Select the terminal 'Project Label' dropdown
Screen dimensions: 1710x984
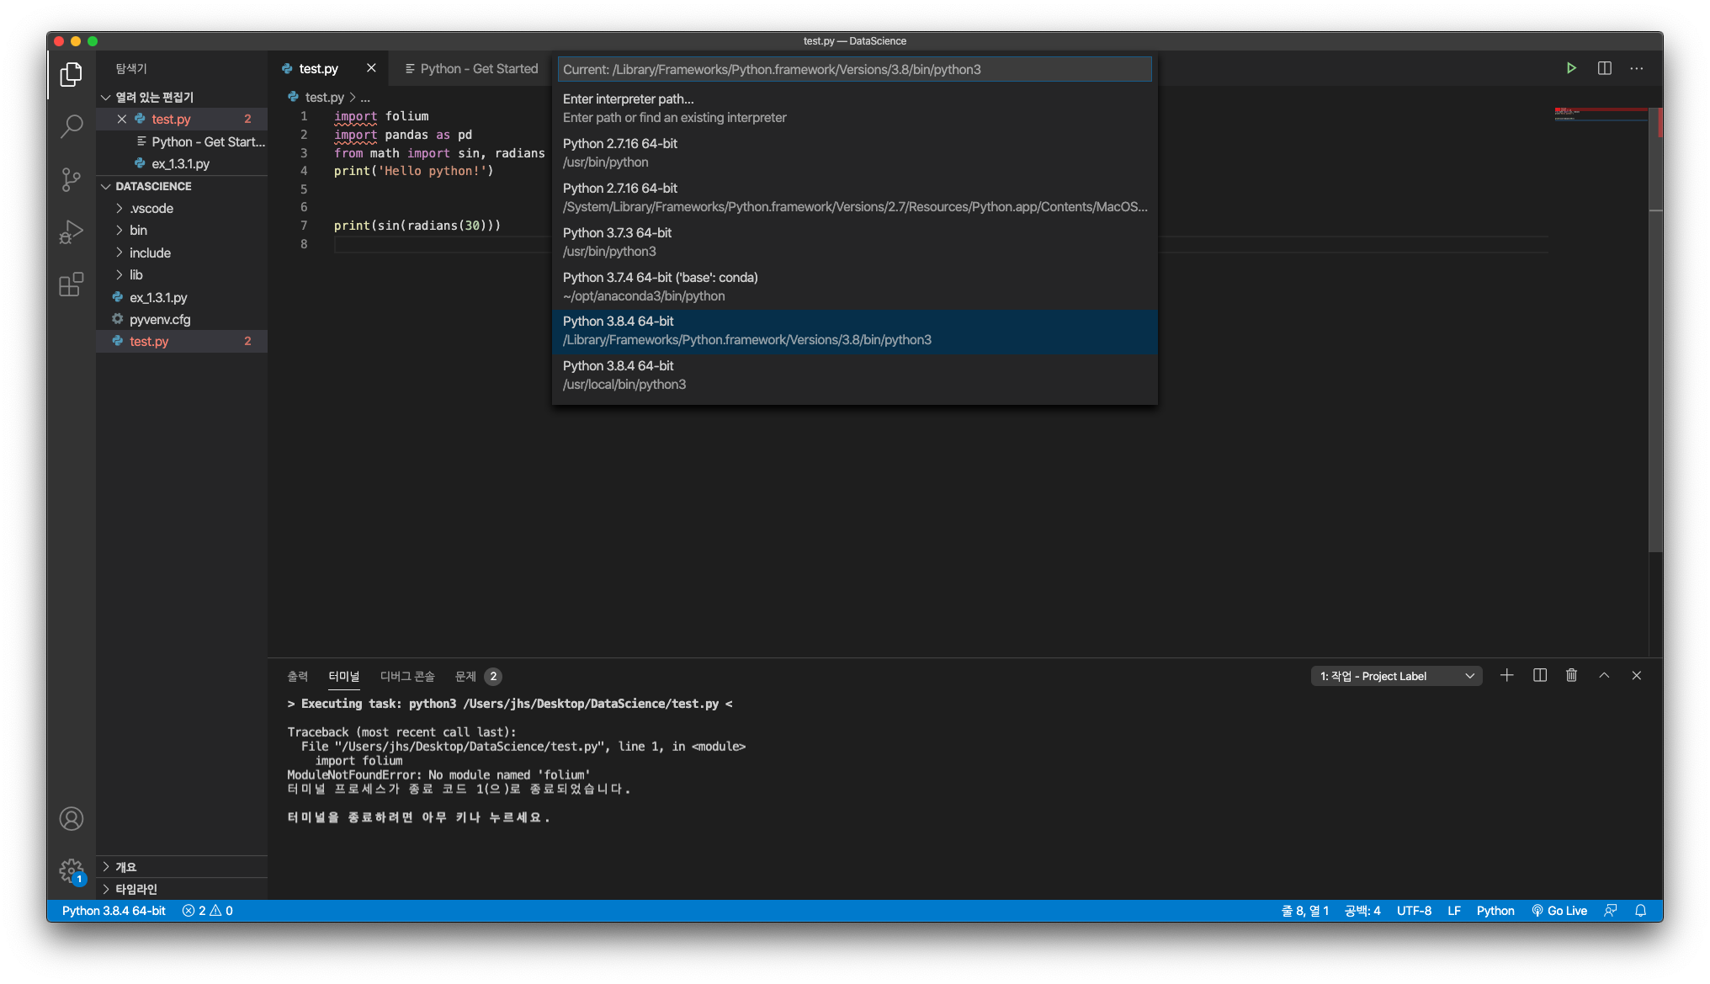pos(1396,676)
